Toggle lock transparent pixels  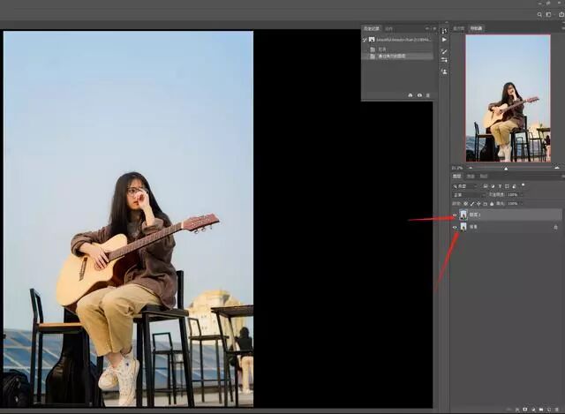(x=465, y=204)
